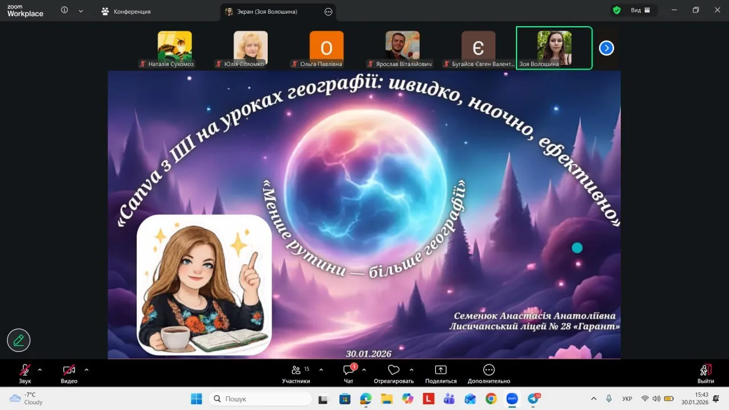Open the Отреагировать reactions heart

tap(394, 374)
